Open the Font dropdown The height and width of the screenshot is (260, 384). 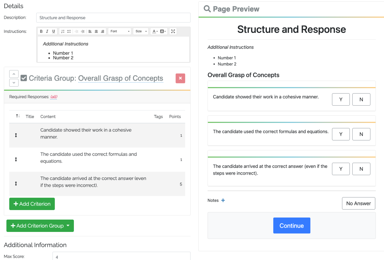point(120,31)
